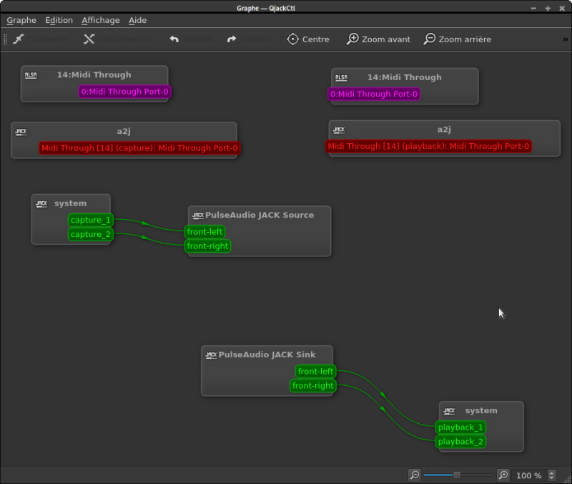Click JACK icon on PulseAudio JACK Sink node
This screenshot has width=572, height=484.
(x=211, y=355)
